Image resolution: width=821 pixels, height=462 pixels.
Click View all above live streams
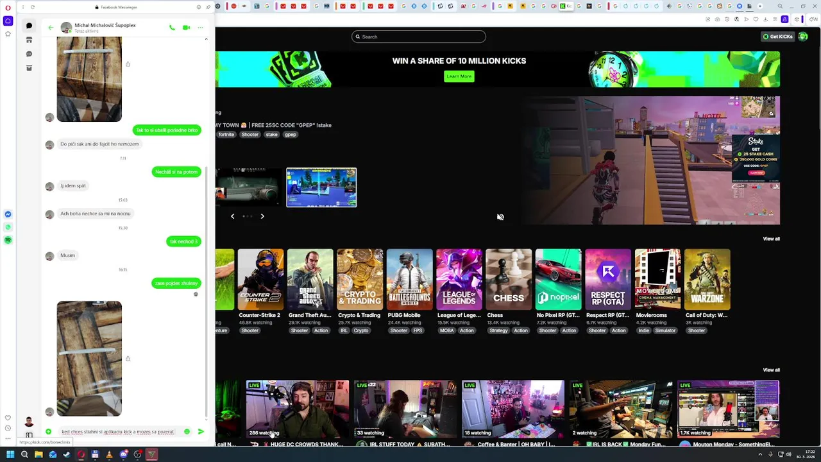(x=771, y=370)
